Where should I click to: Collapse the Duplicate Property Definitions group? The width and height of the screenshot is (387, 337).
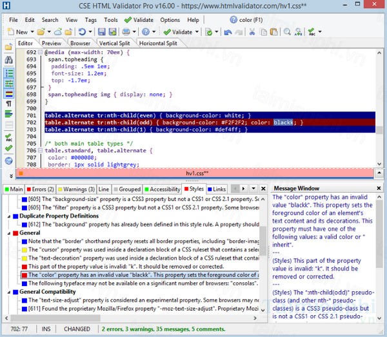click(x=9, y=217)
